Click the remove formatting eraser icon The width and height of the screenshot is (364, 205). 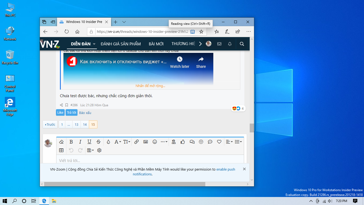pos(61,142)
